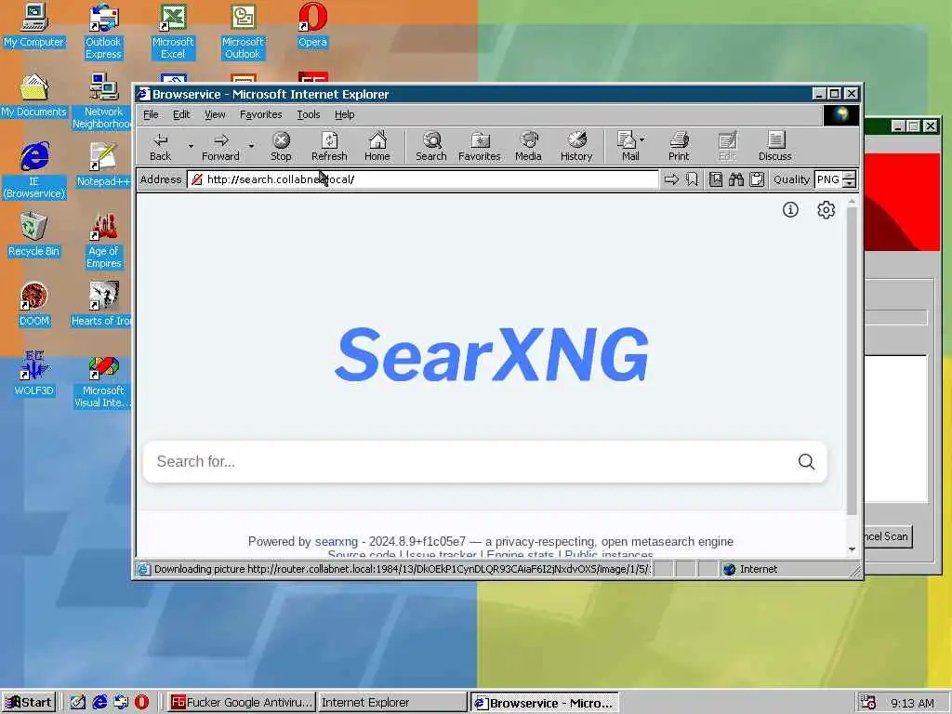Click the page's vertical scrollbar down arrow

pos(852,549)
